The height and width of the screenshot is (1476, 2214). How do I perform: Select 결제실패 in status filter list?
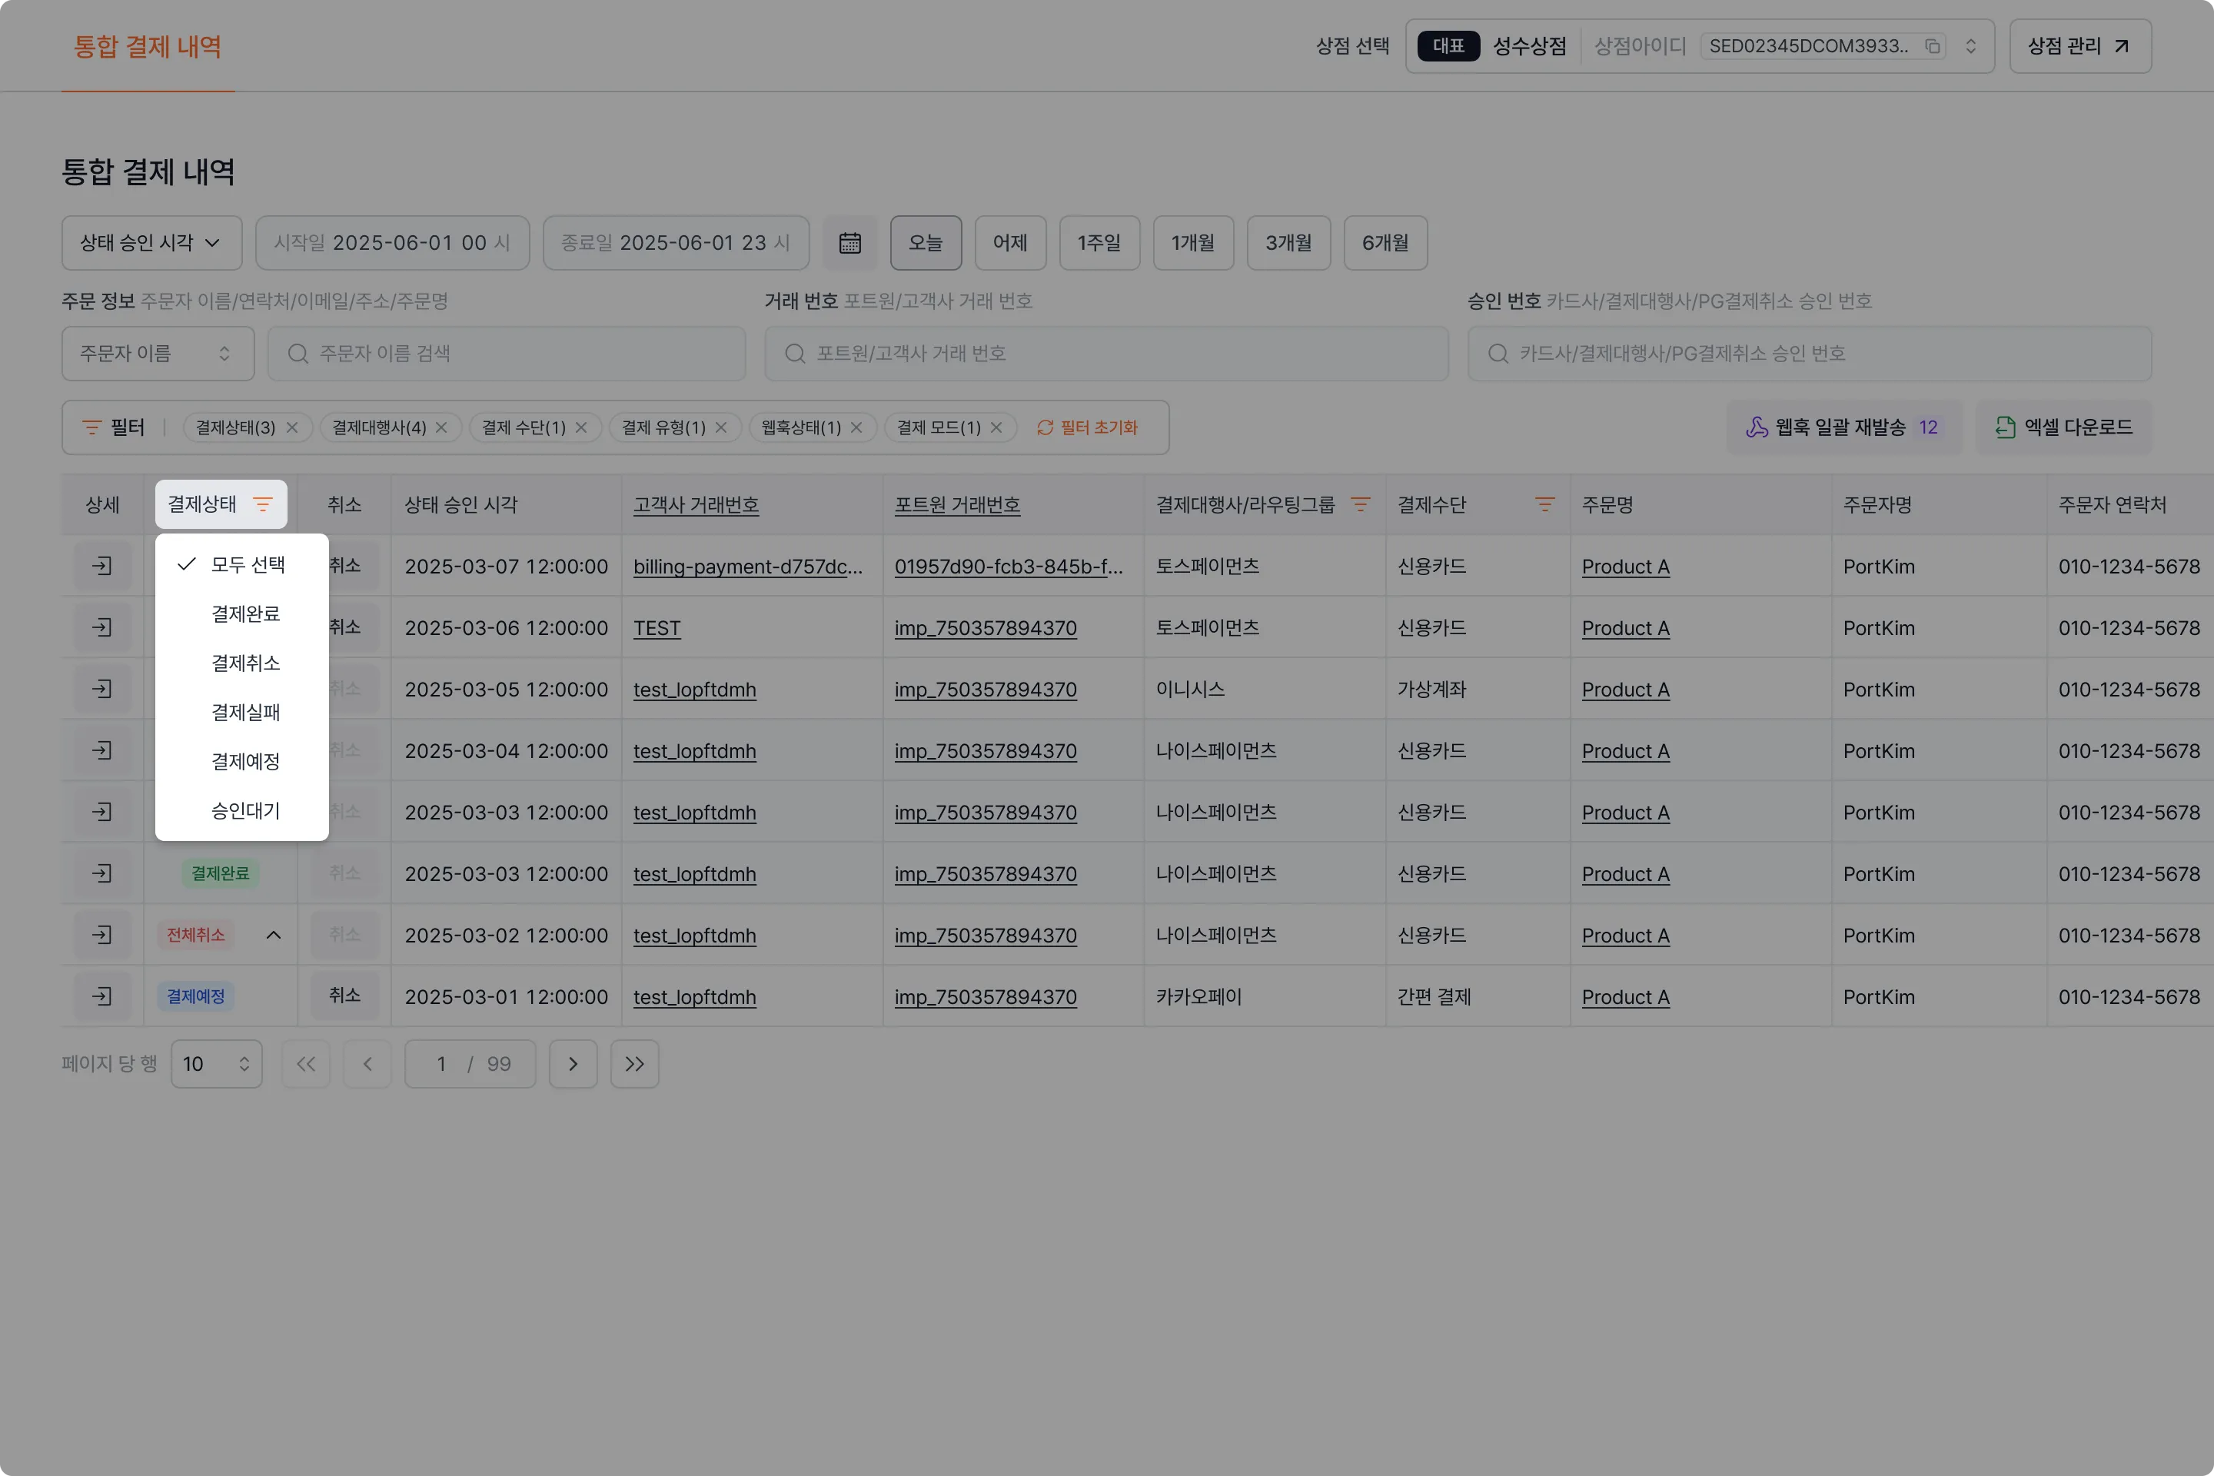pyautogui.click(x=244, y=713)
